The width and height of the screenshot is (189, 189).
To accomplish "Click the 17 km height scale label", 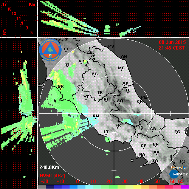I will click(x=4, y=4).
